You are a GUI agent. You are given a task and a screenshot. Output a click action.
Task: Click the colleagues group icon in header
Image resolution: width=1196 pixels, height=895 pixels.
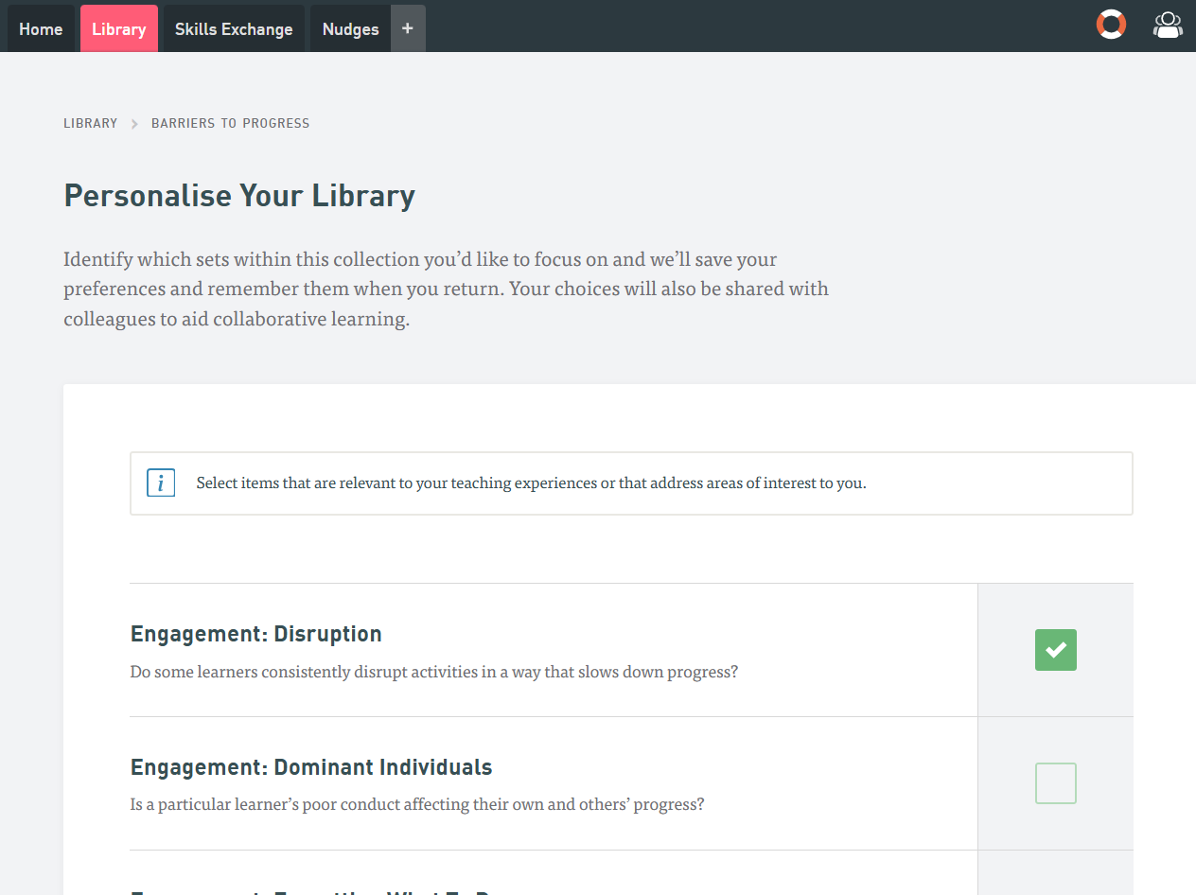(1168, 25)
